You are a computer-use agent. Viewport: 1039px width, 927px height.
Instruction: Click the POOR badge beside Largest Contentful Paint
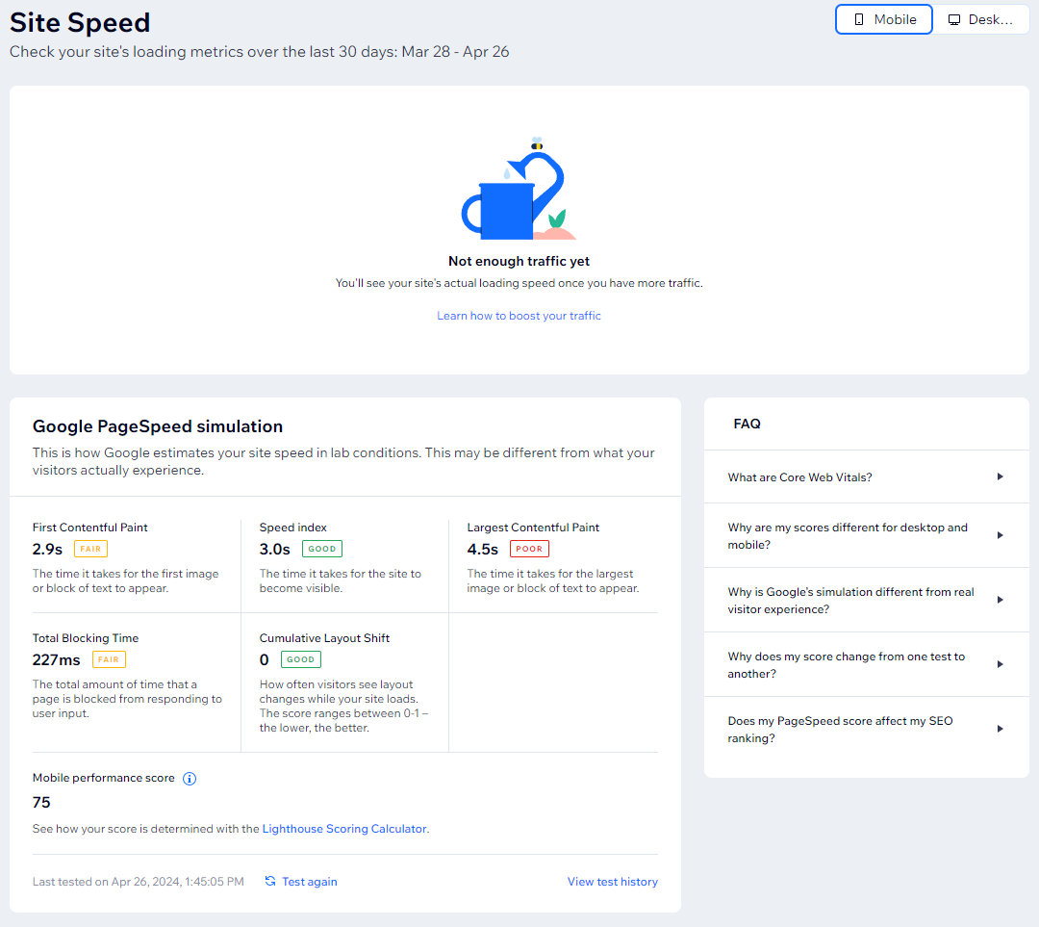click(529, 549)
